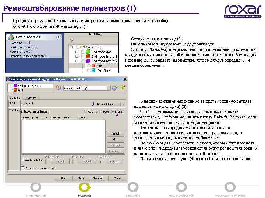Toggle the Grid model hydro_1 checkbox

click(x=83, y=56)
